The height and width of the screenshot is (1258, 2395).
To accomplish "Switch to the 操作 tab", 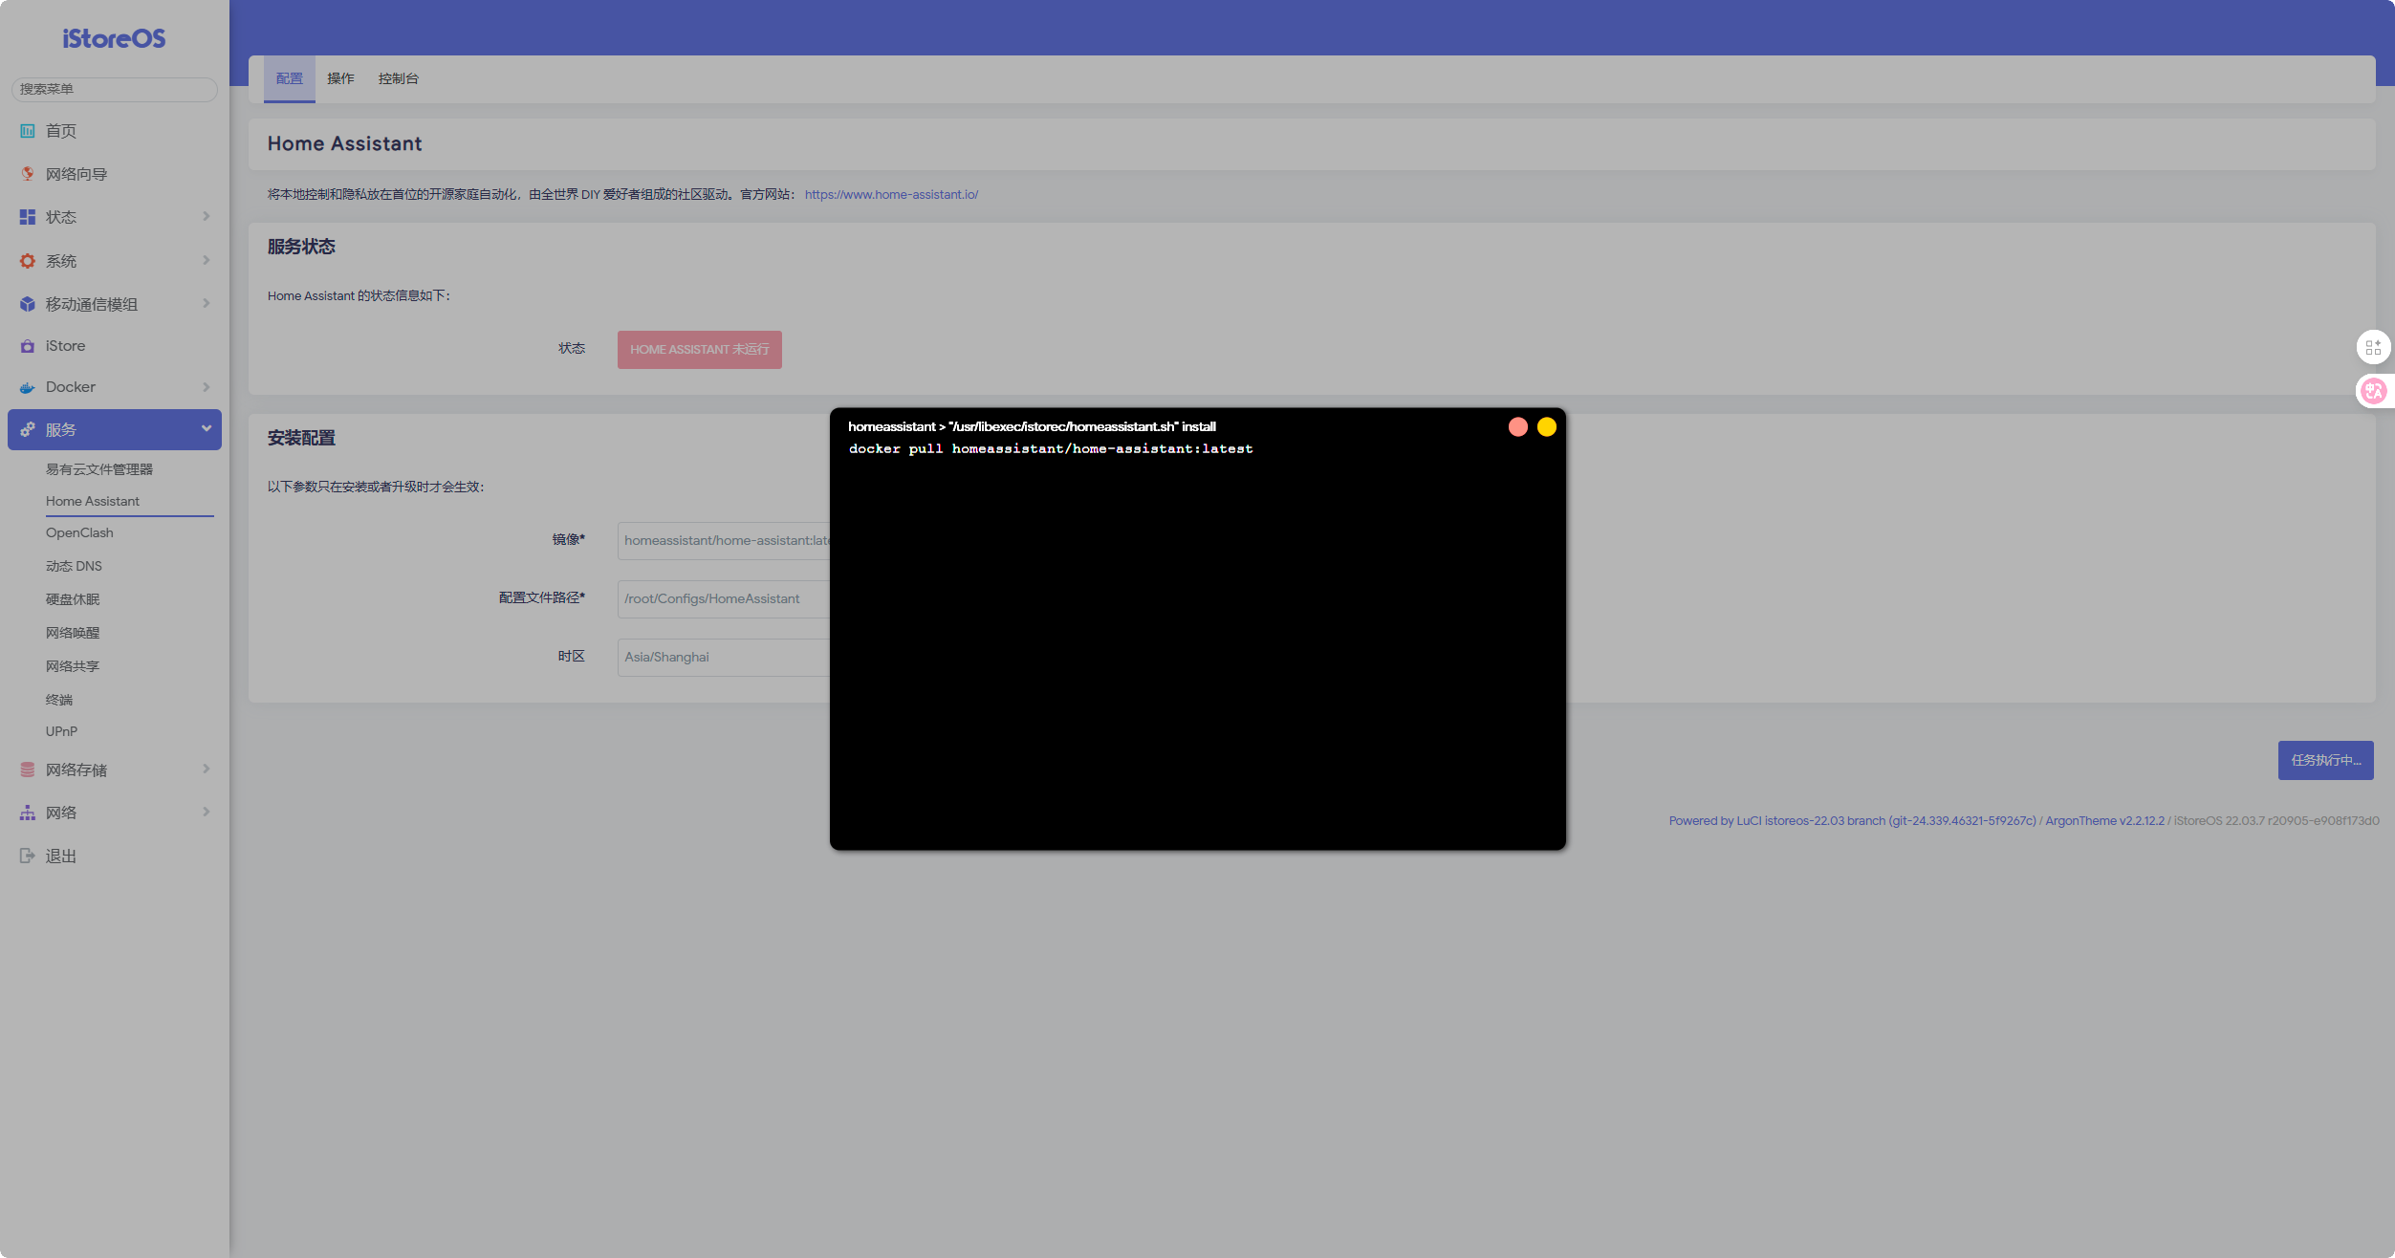I will [x=340, y=78].
